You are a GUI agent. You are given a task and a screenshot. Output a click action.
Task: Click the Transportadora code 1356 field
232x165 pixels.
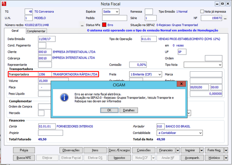click(x=45, y=74)
